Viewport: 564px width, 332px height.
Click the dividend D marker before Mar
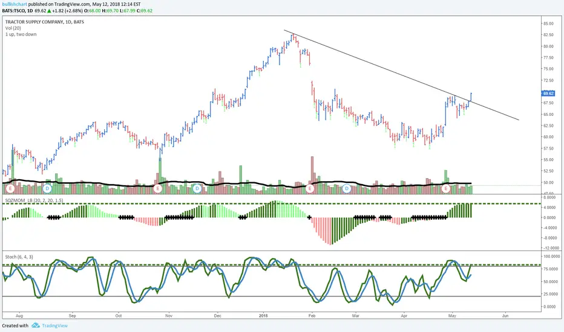(x=346, y=188)
